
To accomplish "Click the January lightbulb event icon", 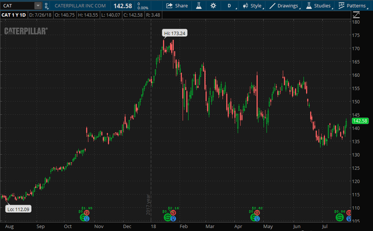I will click(x=173, y=219).
